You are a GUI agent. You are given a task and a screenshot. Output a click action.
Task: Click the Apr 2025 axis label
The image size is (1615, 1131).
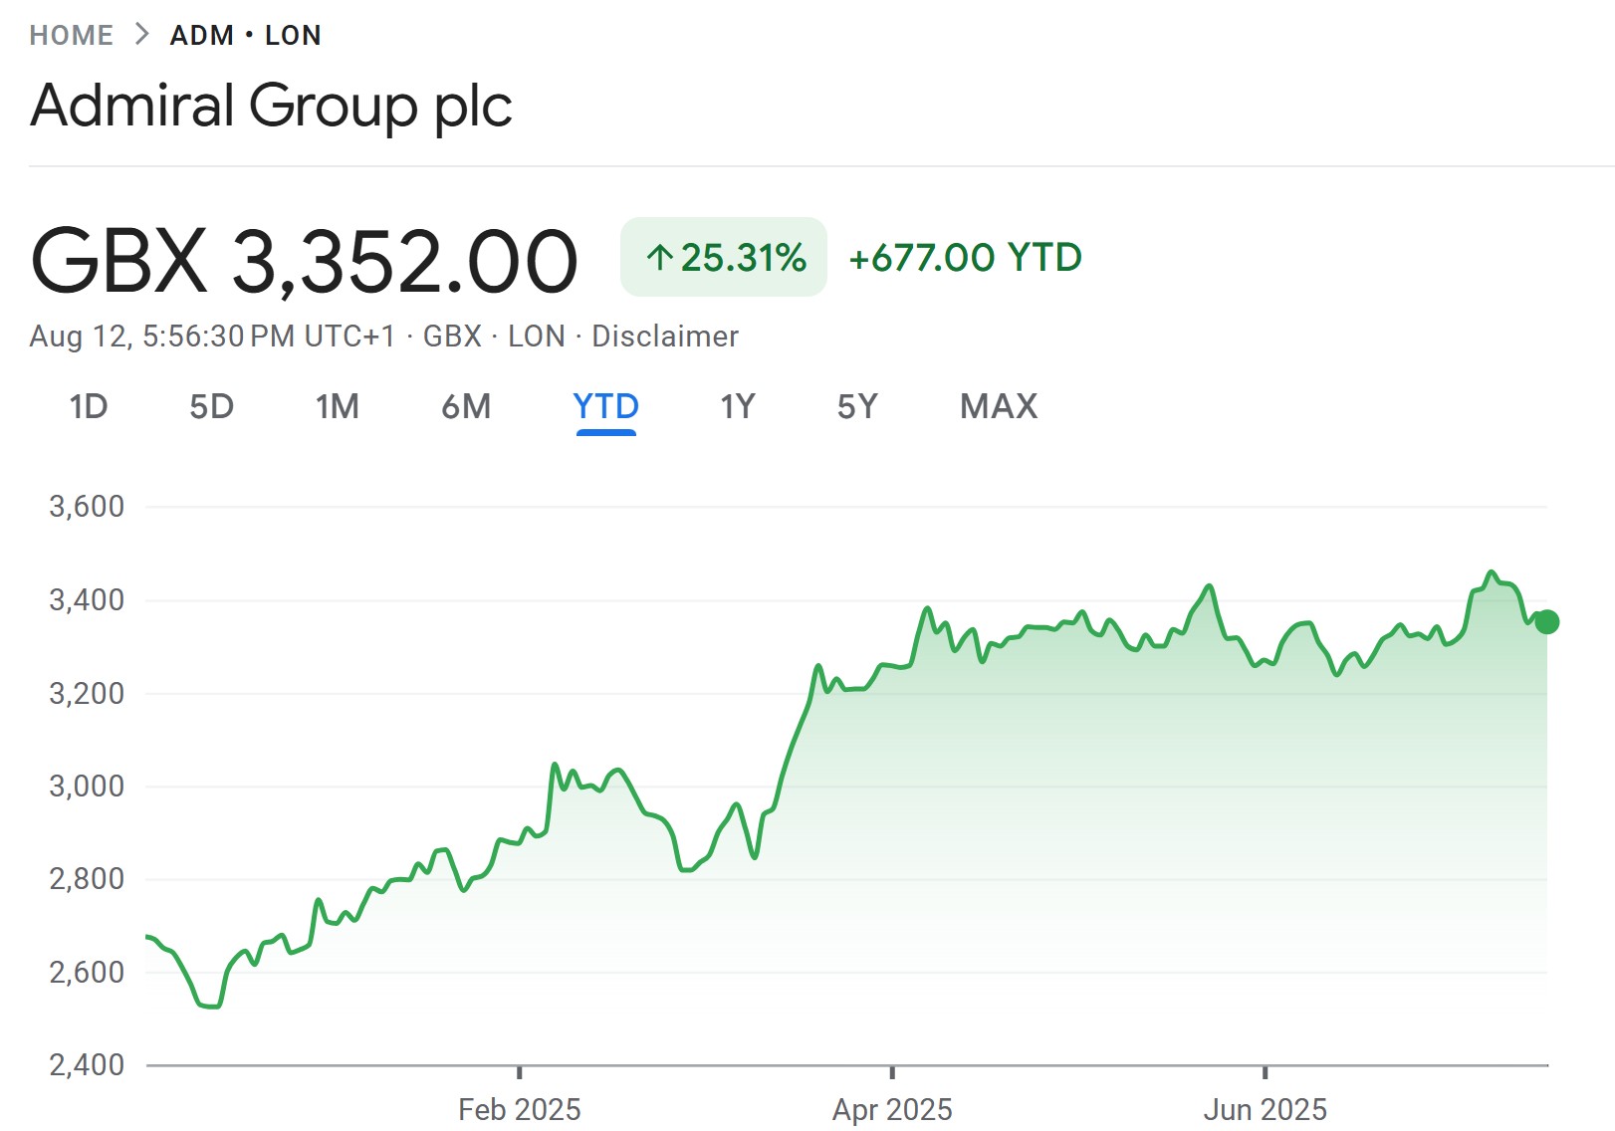click(x=893, y=1107)
